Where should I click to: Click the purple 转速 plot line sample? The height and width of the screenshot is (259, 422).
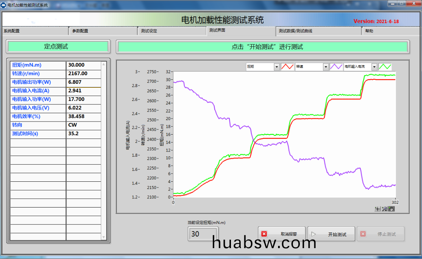(x=336, y=67)
